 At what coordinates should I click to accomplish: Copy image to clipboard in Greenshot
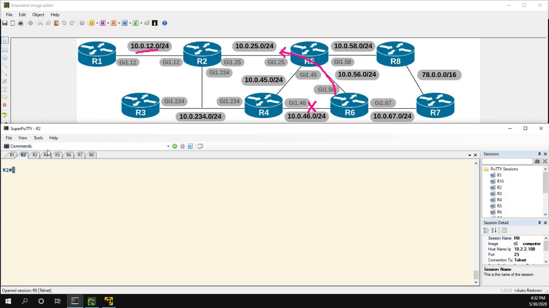coord(12,23)
